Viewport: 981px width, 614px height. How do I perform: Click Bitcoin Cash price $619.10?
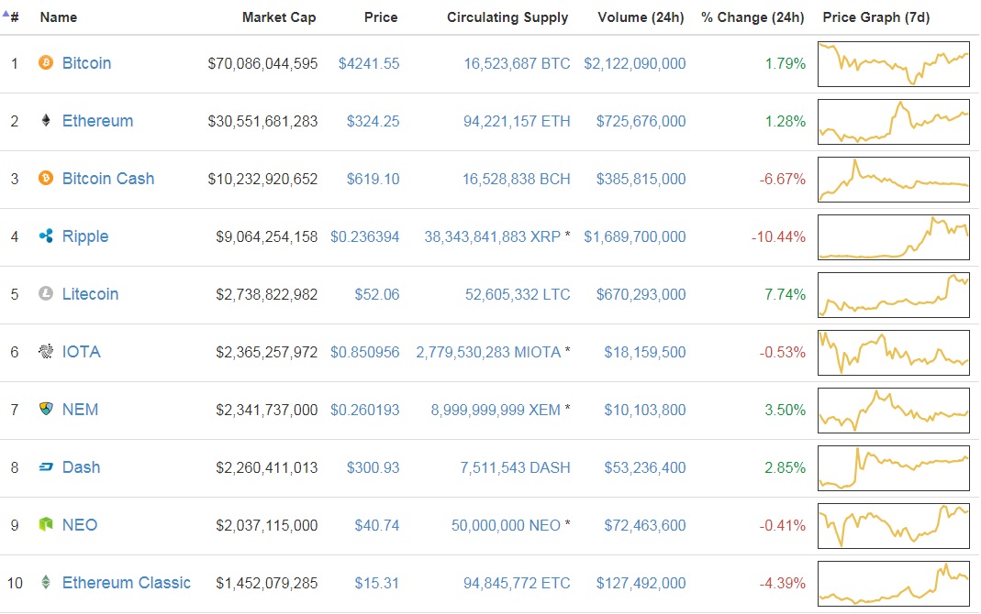(x=373, y=180)
